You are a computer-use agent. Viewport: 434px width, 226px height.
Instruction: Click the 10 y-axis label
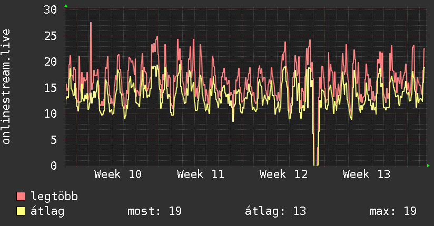[51, 114]
